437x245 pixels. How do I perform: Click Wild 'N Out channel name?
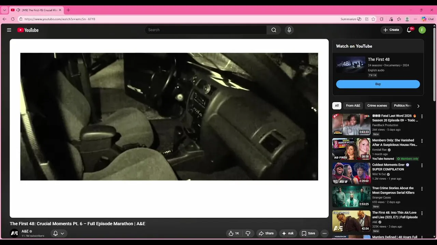click(379, 174)
